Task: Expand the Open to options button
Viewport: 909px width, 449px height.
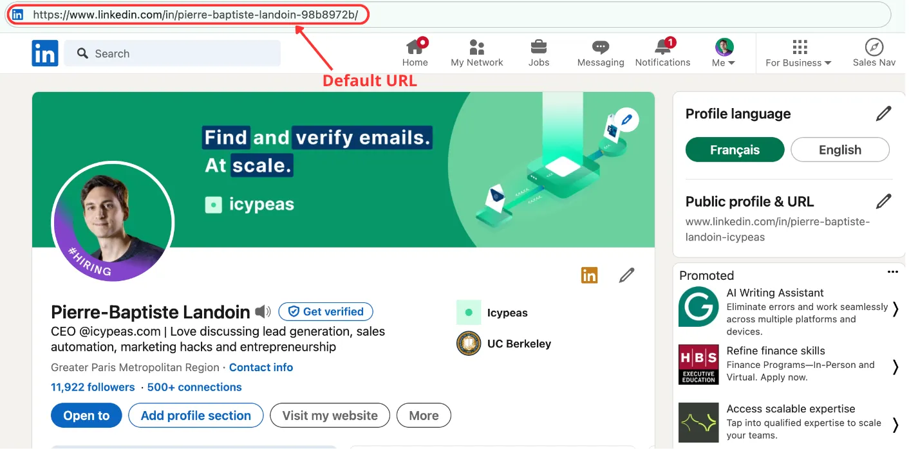Action: point(86,416)
